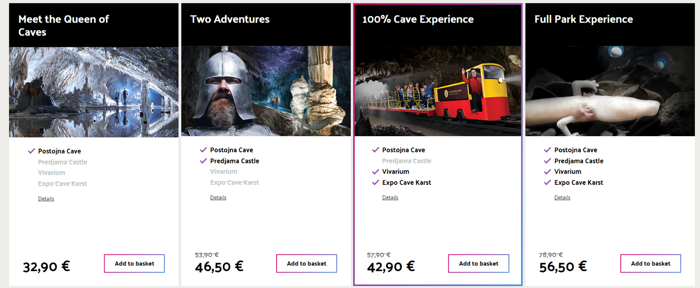
Task: Click the white olm salamander photo
Action: tap(609, 92)
